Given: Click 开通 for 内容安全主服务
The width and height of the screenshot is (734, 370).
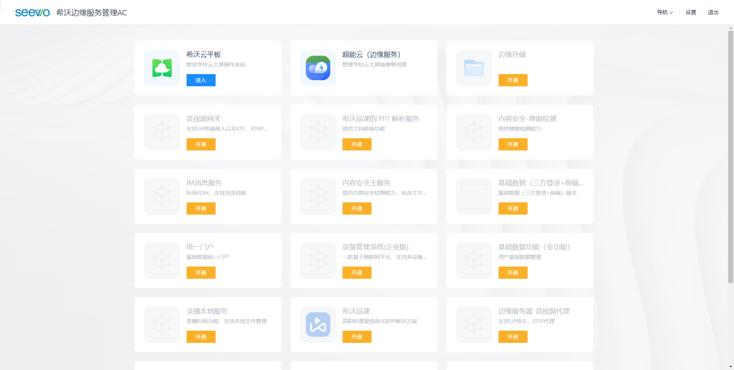Looking at the screenshot, I should click(357, 208).
